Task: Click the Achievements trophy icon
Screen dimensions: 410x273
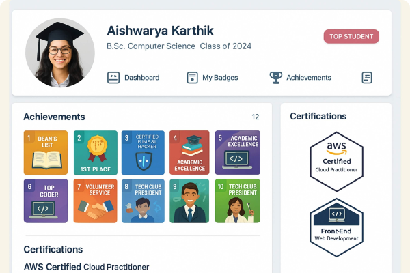Action: point(275,78)
